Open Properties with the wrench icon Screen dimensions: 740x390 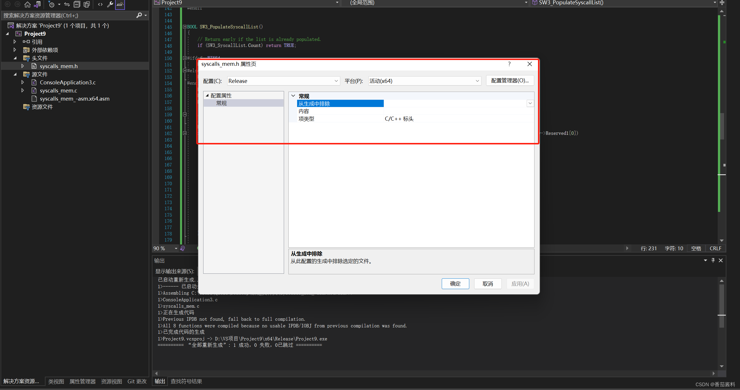tap(110, 4)
